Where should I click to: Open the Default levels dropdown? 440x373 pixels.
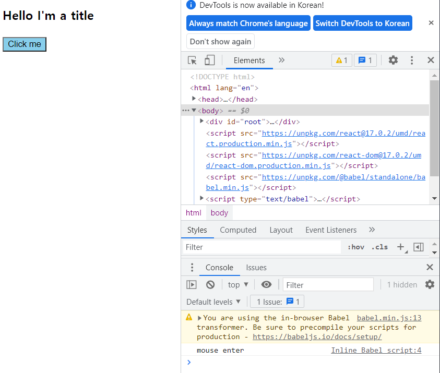[x=213, y=302]
